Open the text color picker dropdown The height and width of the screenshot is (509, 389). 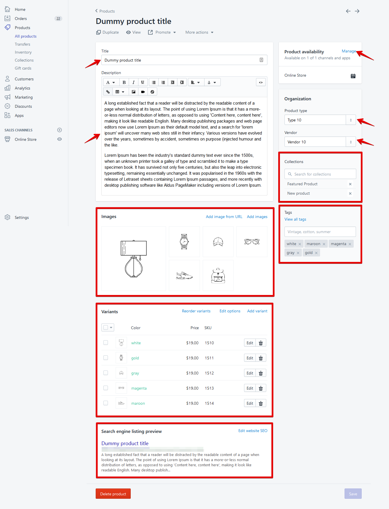(212, 82)
